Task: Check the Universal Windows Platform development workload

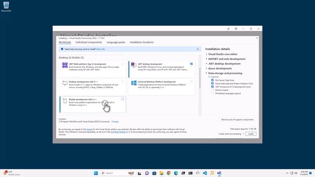Action: [x=191, y=82]
